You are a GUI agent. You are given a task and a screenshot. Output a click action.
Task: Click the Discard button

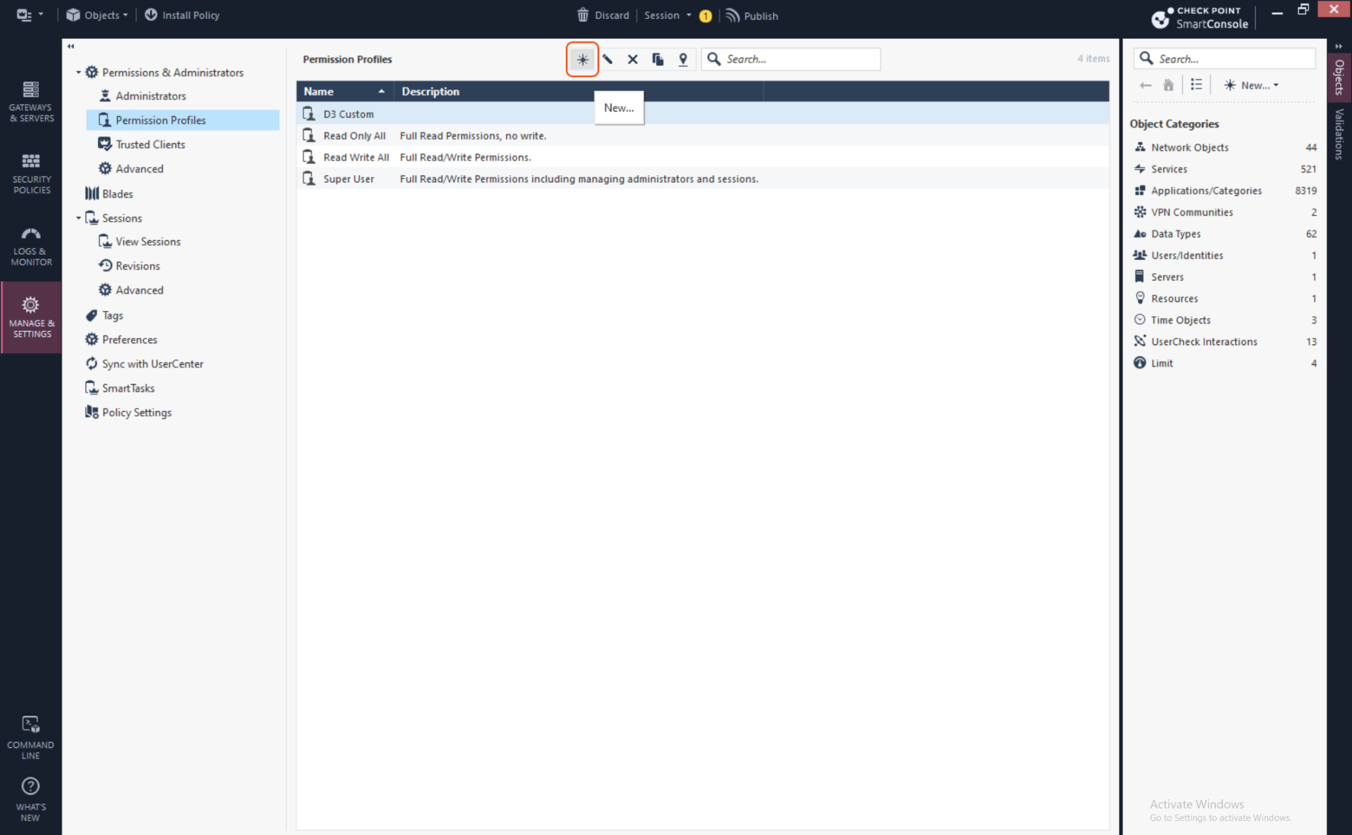[x=603, y=15]
